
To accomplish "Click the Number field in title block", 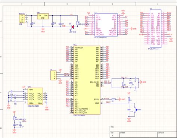I will 139,135.
